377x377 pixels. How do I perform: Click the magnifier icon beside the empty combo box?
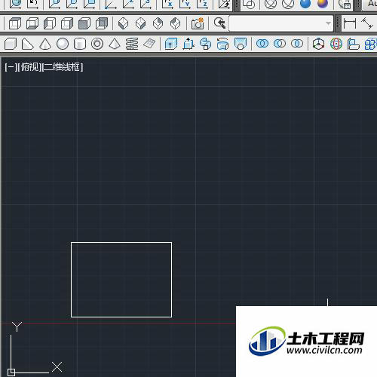tap(219, 23)
